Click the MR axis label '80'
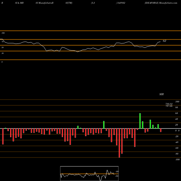181x181 pixels. click(177, 108)
